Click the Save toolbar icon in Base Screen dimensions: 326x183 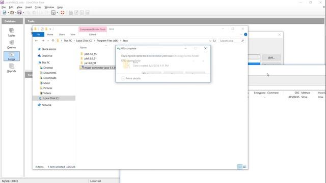[19, 13]
